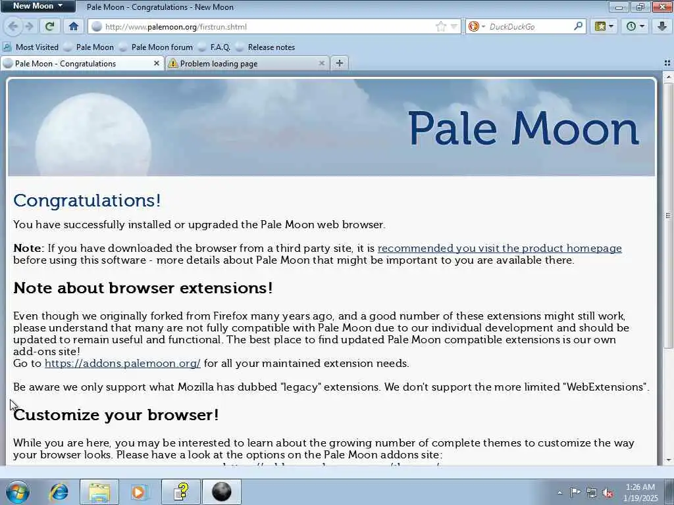674x505 pixels.
Task: Close the Problem loading page tab
Action: pos(321,63)
